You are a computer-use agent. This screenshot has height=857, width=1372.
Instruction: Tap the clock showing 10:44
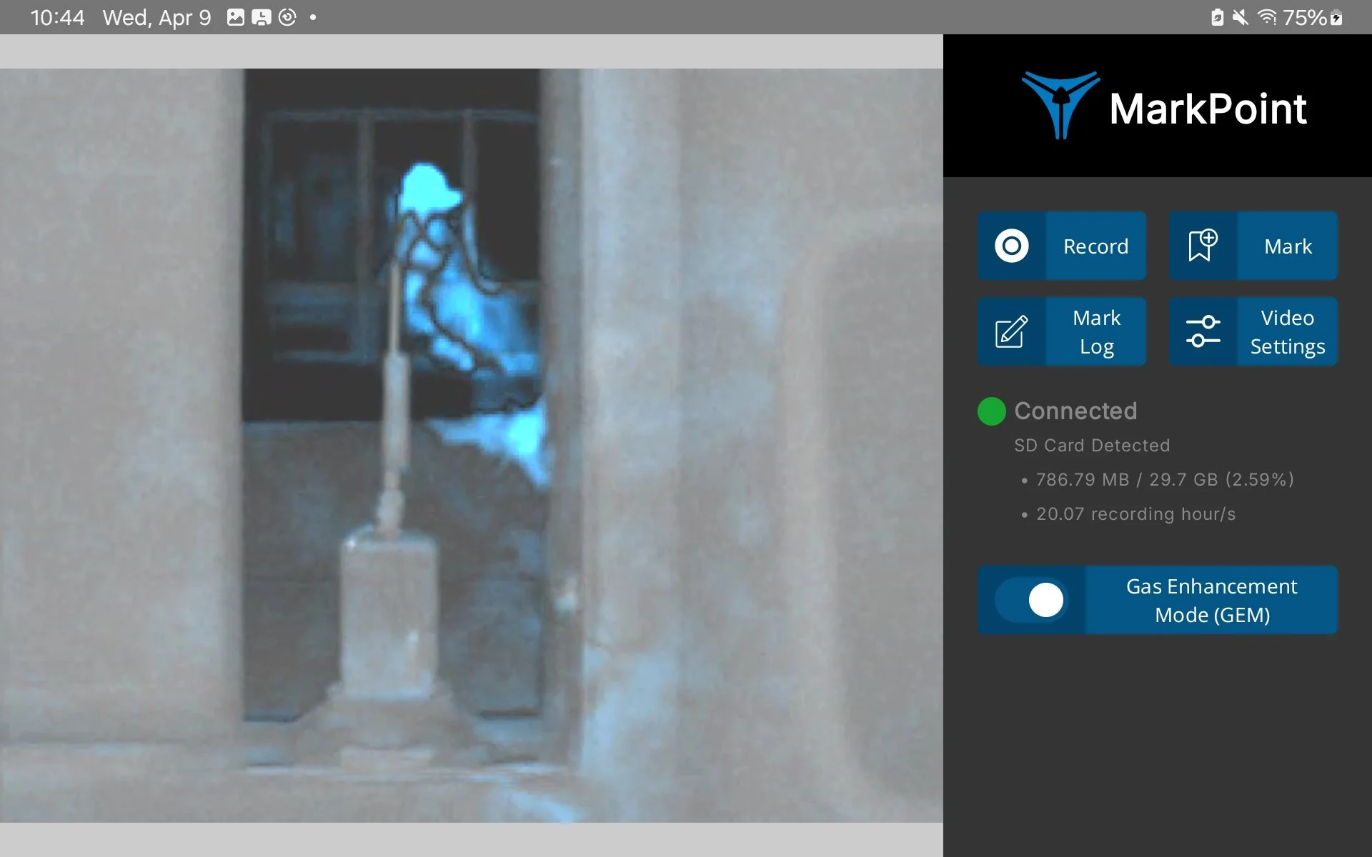[x=57, y=17]
